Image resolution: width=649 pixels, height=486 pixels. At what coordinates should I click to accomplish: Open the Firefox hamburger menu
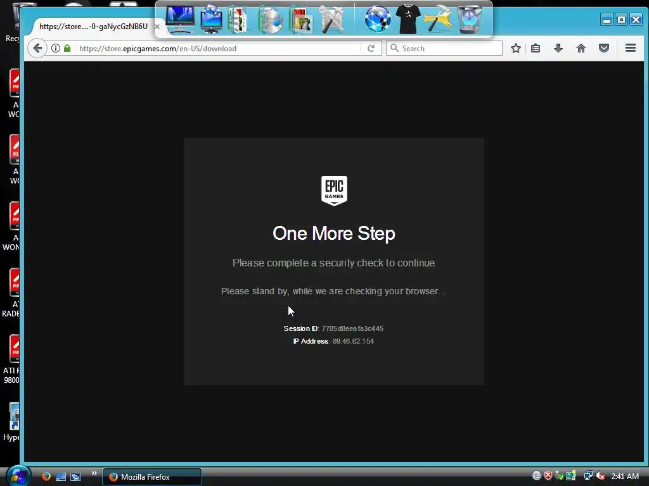click(x=631, y=48)
